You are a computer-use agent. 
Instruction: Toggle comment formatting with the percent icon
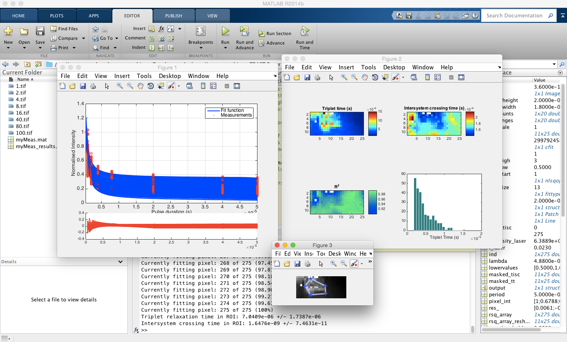[151, 38]
